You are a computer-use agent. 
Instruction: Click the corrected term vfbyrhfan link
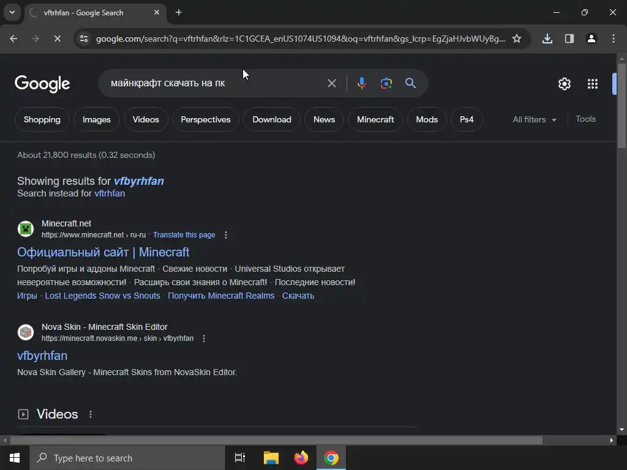tap(139, 181)
